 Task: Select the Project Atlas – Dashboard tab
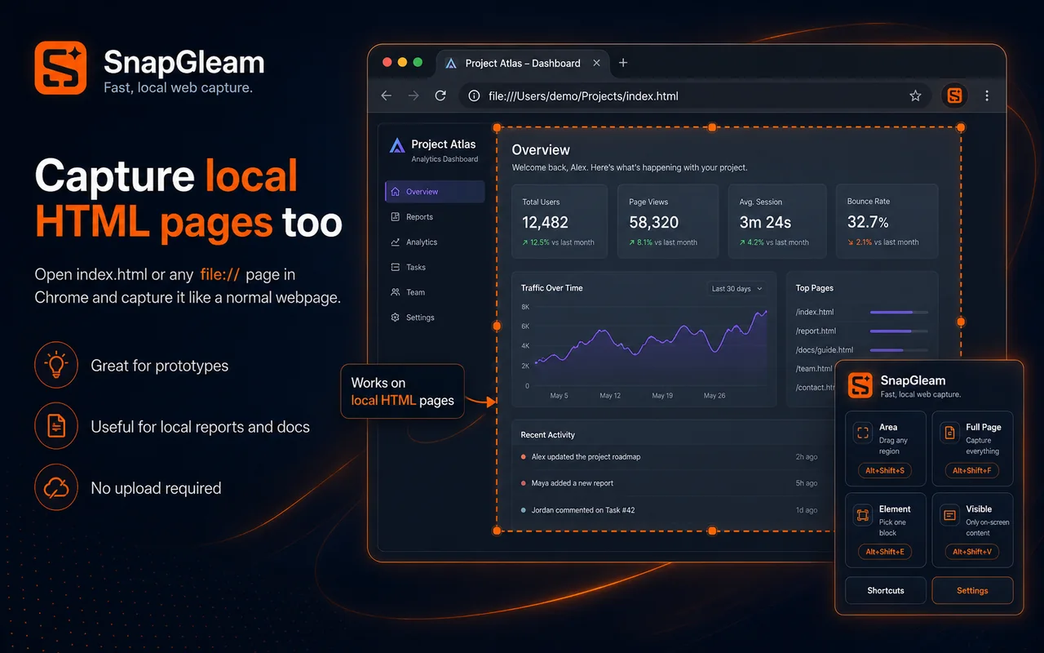click(x=523, y=63)
